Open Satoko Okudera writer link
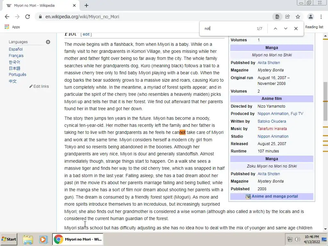 (x=272, y=121)
